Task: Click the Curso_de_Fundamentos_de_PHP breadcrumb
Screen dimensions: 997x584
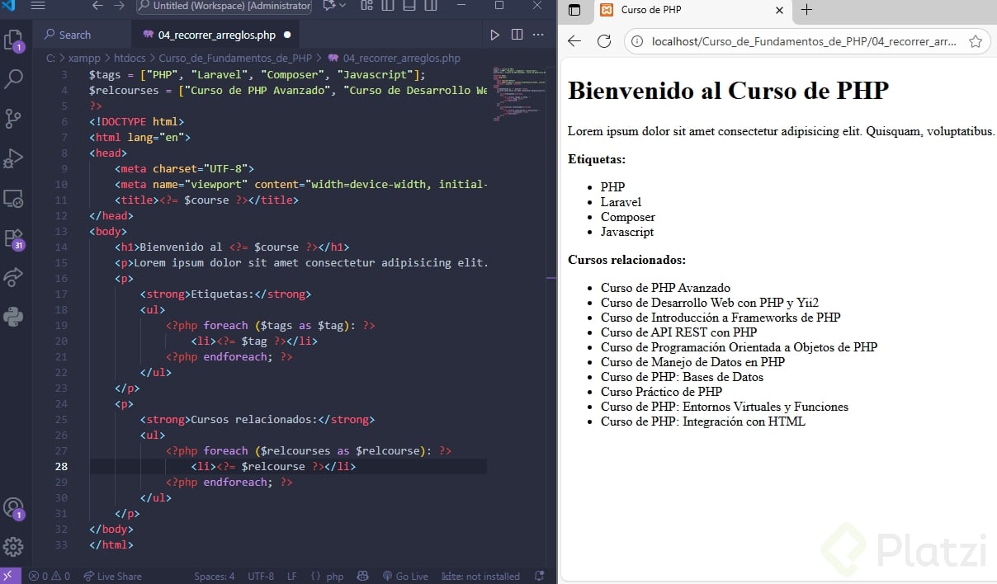Action: pos(235,59)
